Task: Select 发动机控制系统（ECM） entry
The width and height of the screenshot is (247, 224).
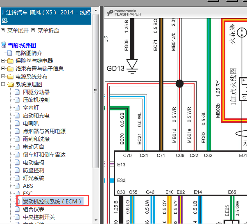Action: (x=52, y=201)
